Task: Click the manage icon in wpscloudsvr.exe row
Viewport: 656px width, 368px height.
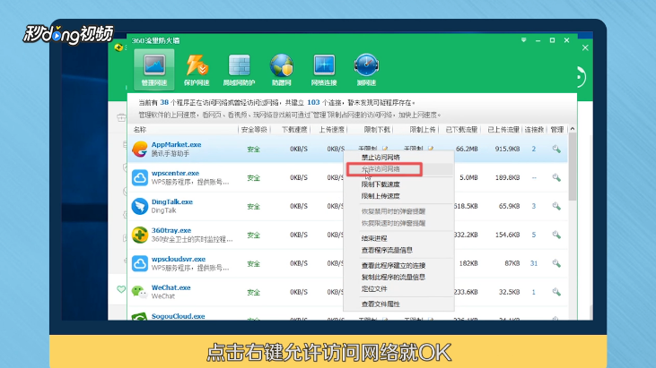Action: (x=556, y=263)
